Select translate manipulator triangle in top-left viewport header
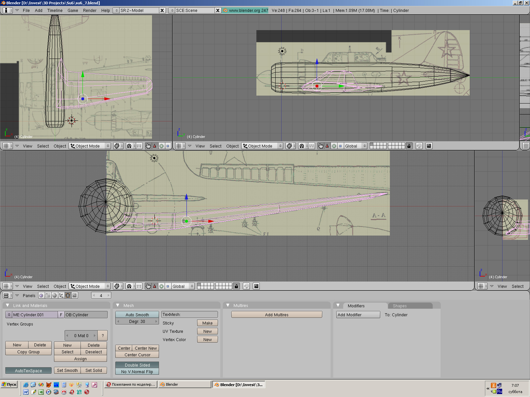 [155, 146]
